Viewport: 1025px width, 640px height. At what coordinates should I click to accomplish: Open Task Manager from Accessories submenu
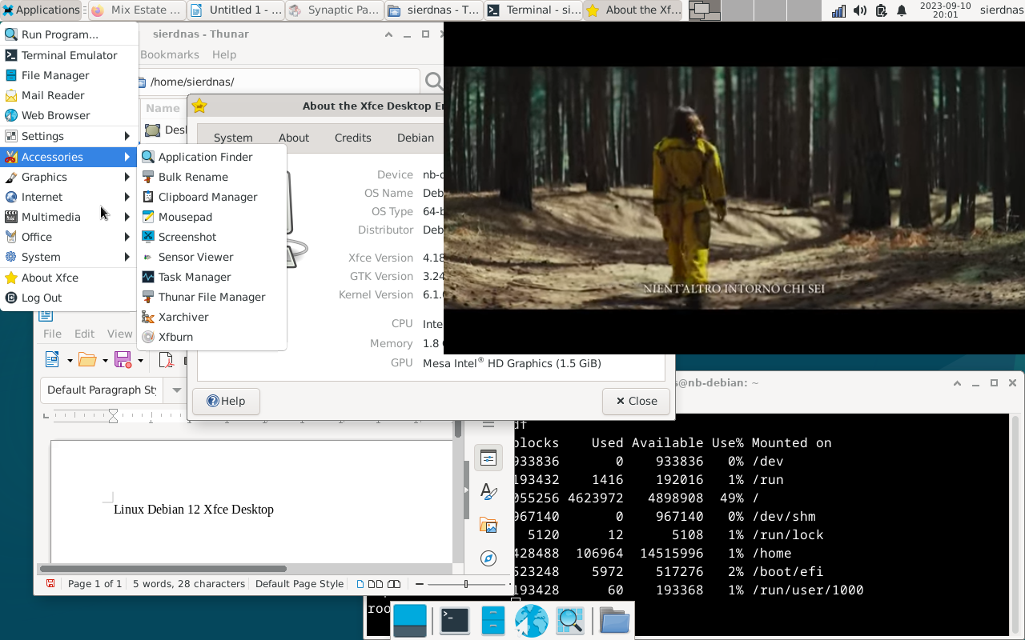pos(212,277)
